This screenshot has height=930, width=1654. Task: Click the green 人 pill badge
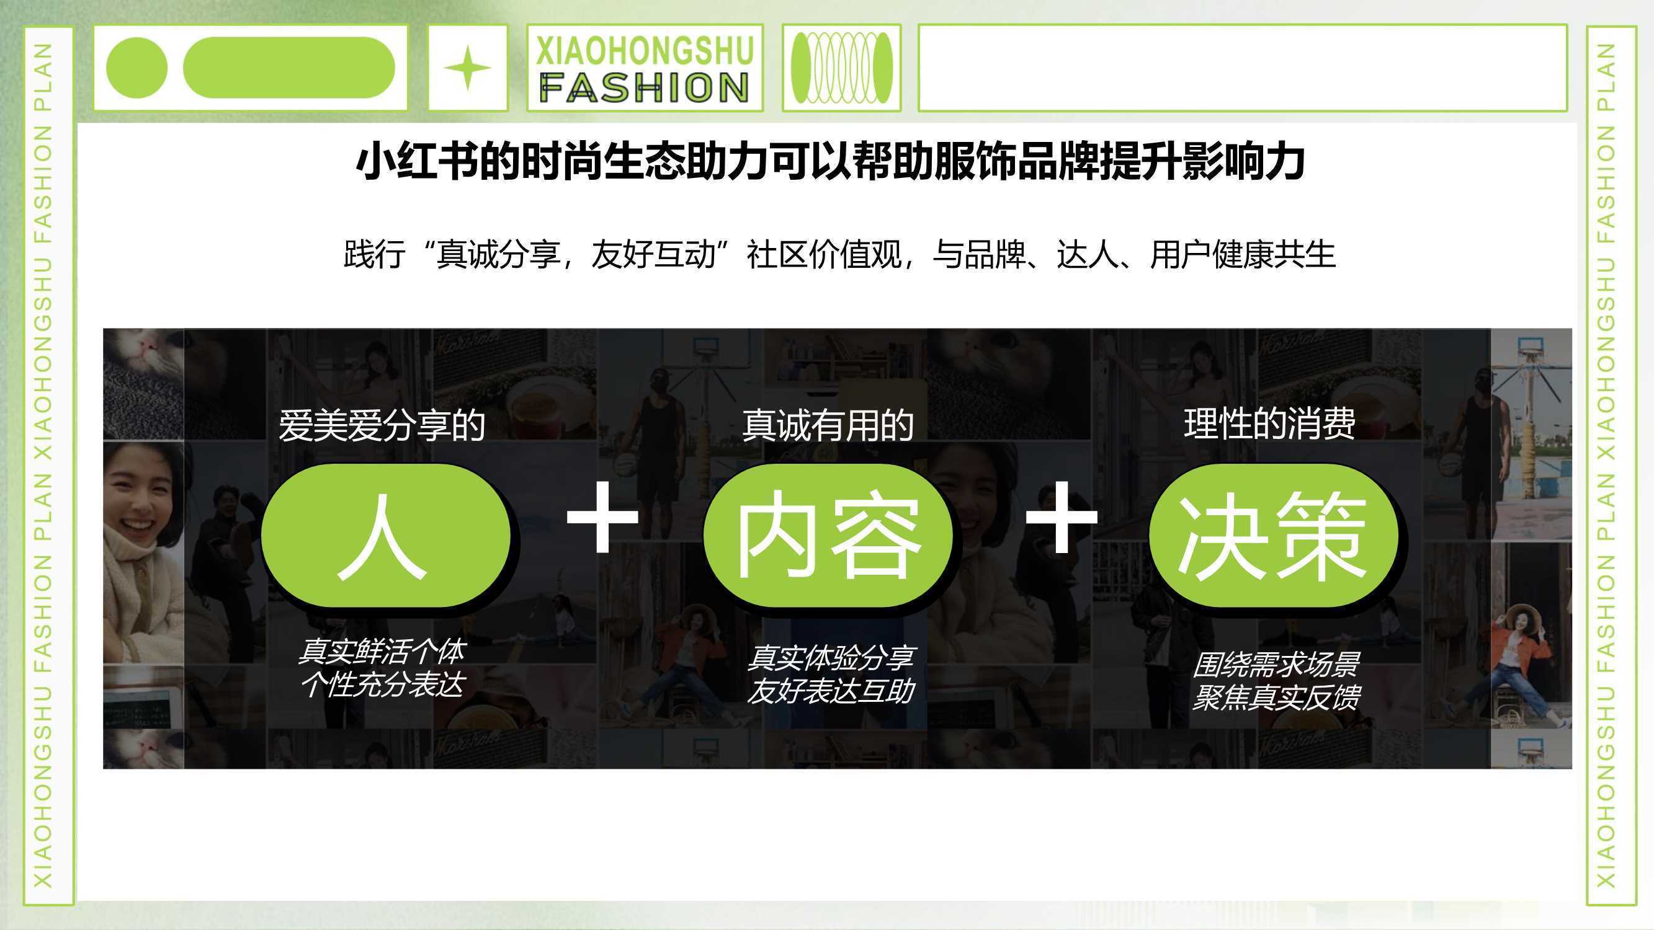point(387,536)
